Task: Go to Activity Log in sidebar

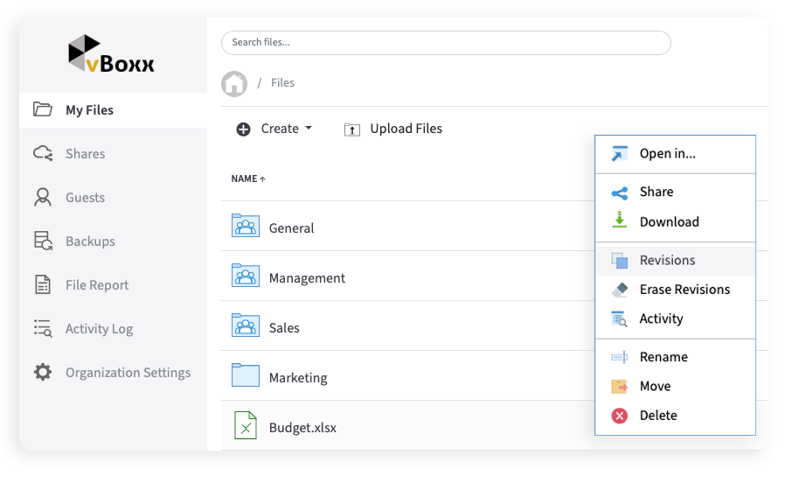Action: (x=99, y=328)
